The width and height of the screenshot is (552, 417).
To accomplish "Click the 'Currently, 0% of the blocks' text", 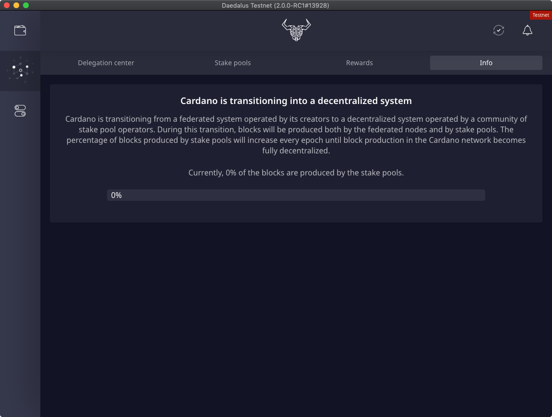I will pos(296,173).
